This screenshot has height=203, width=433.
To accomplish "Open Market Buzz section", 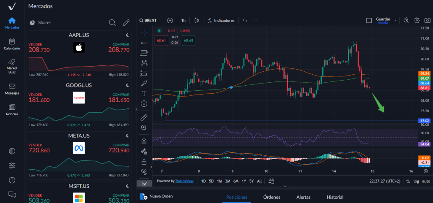I will coord(12,66).
